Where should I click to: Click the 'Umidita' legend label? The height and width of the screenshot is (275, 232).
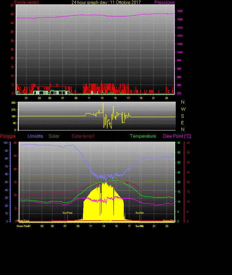pos(35,136)
